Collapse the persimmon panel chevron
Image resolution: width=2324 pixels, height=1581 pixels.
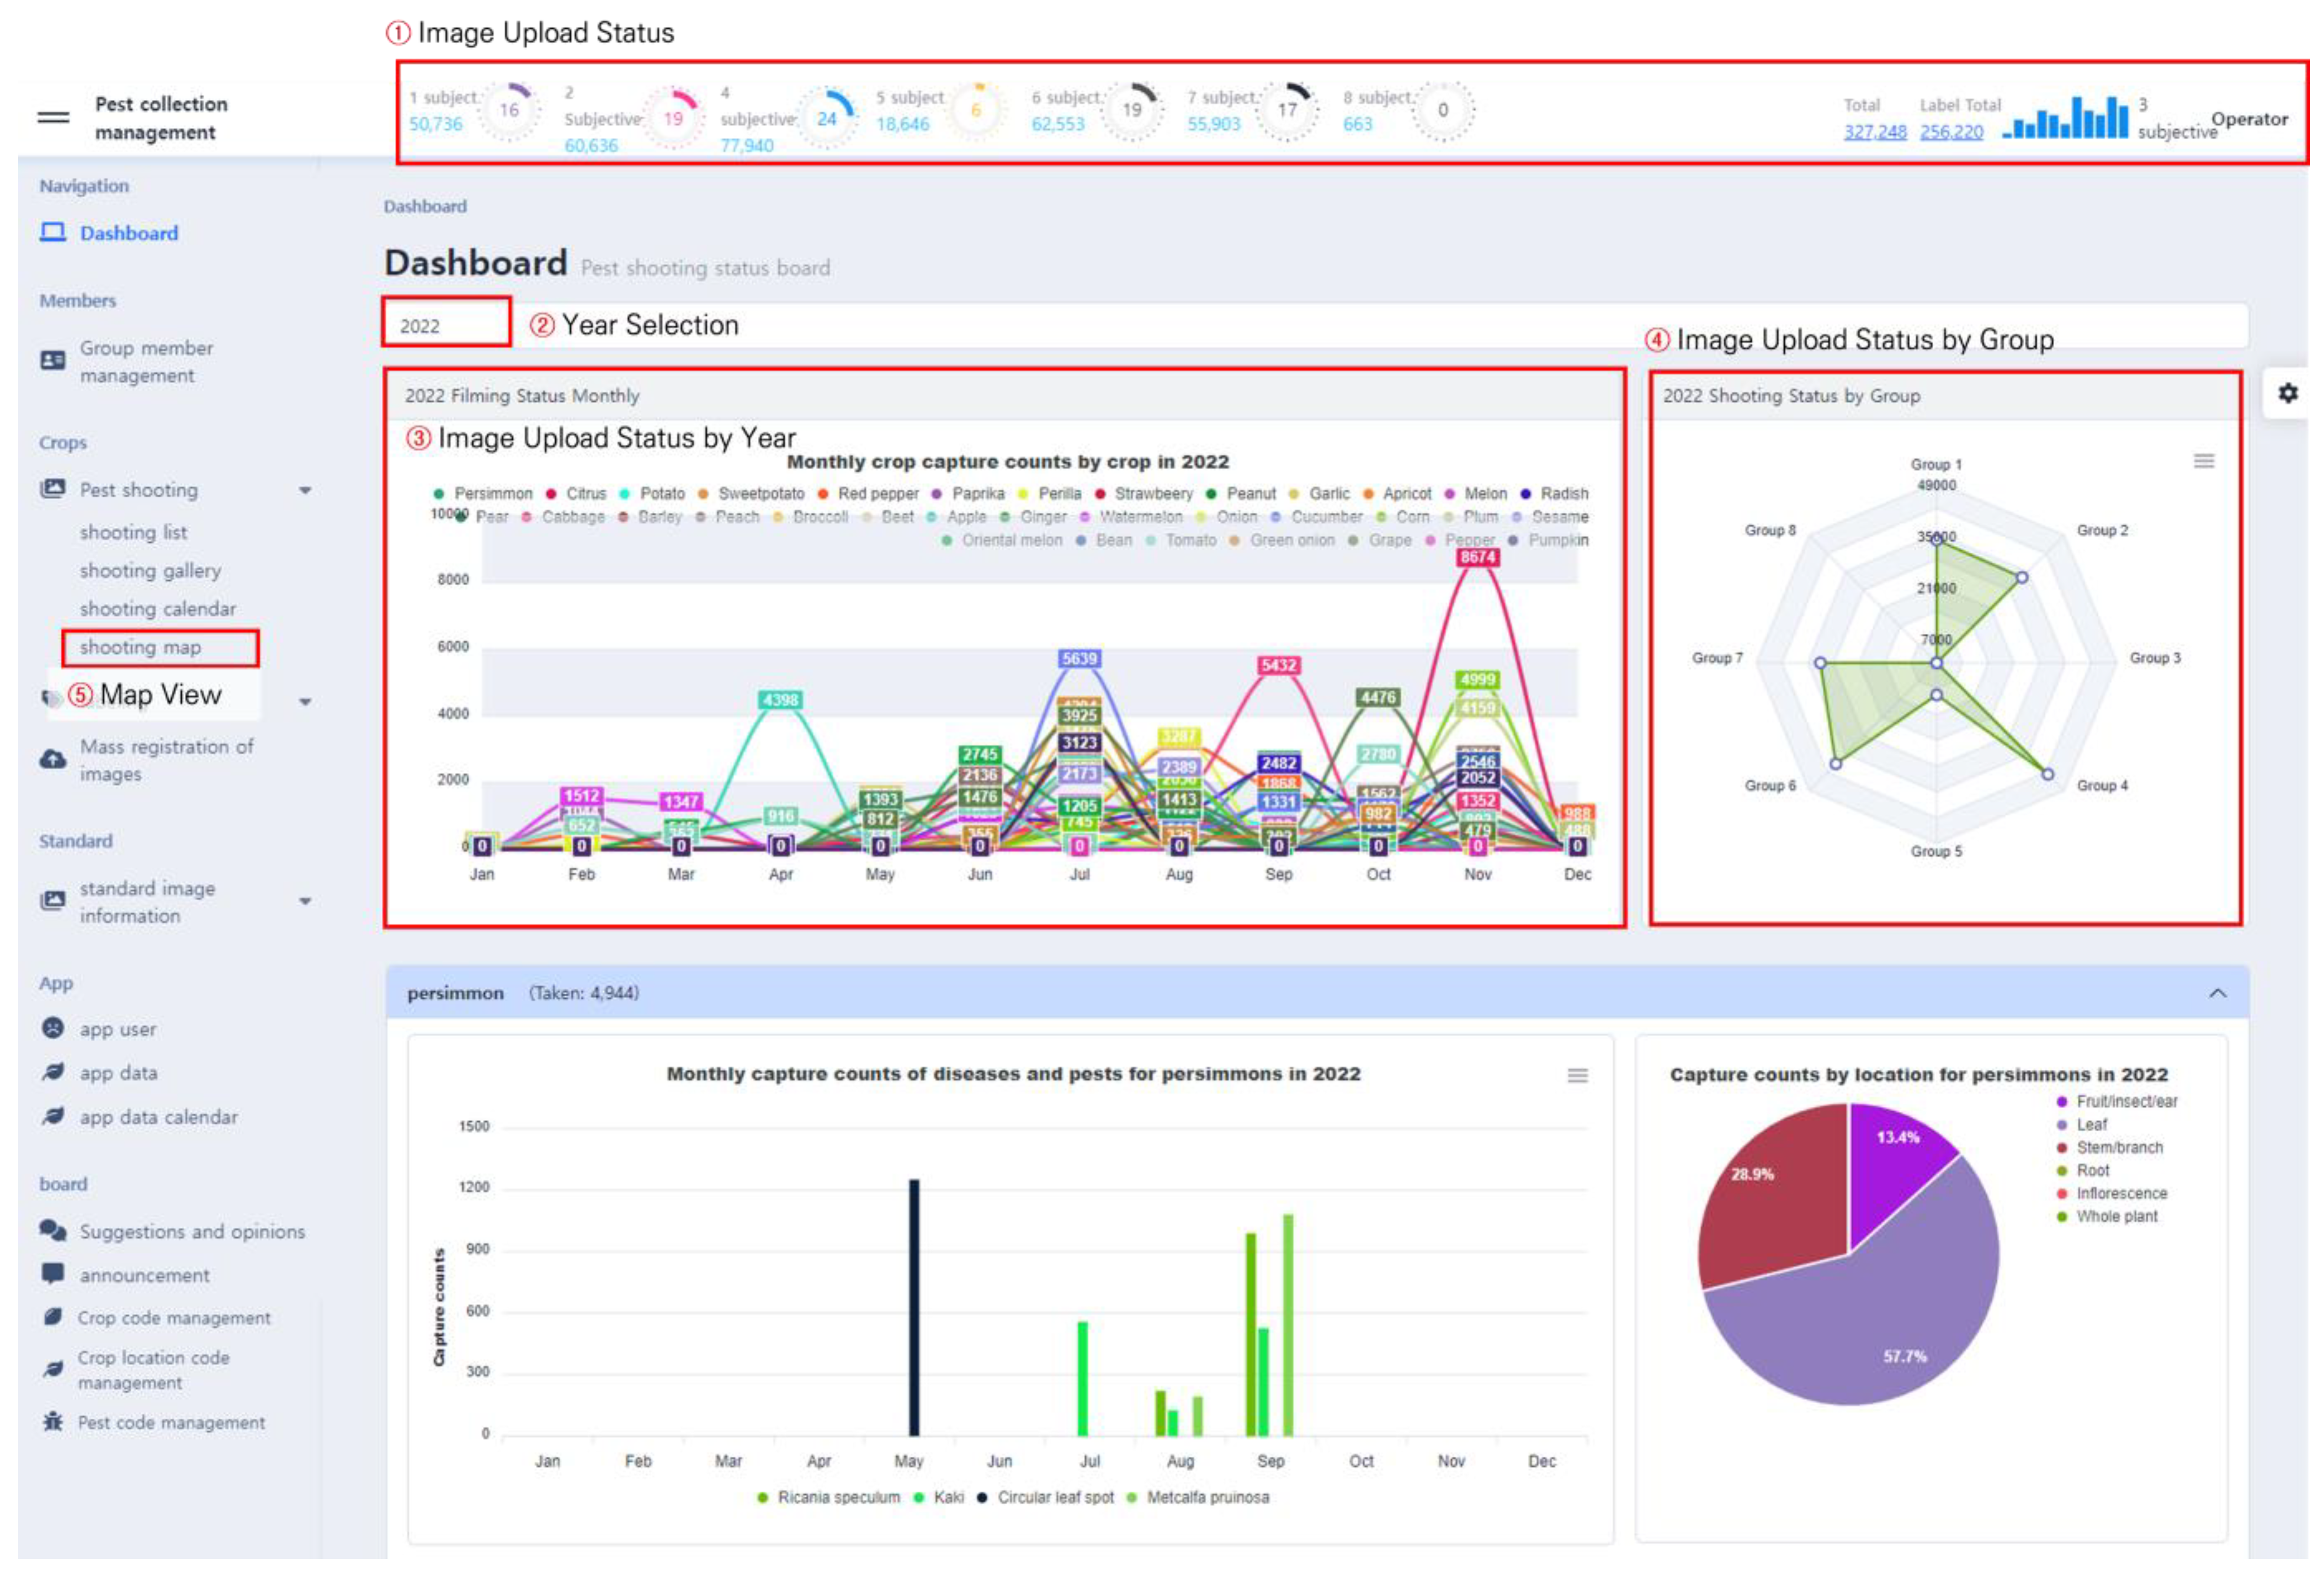[2217, 993]
